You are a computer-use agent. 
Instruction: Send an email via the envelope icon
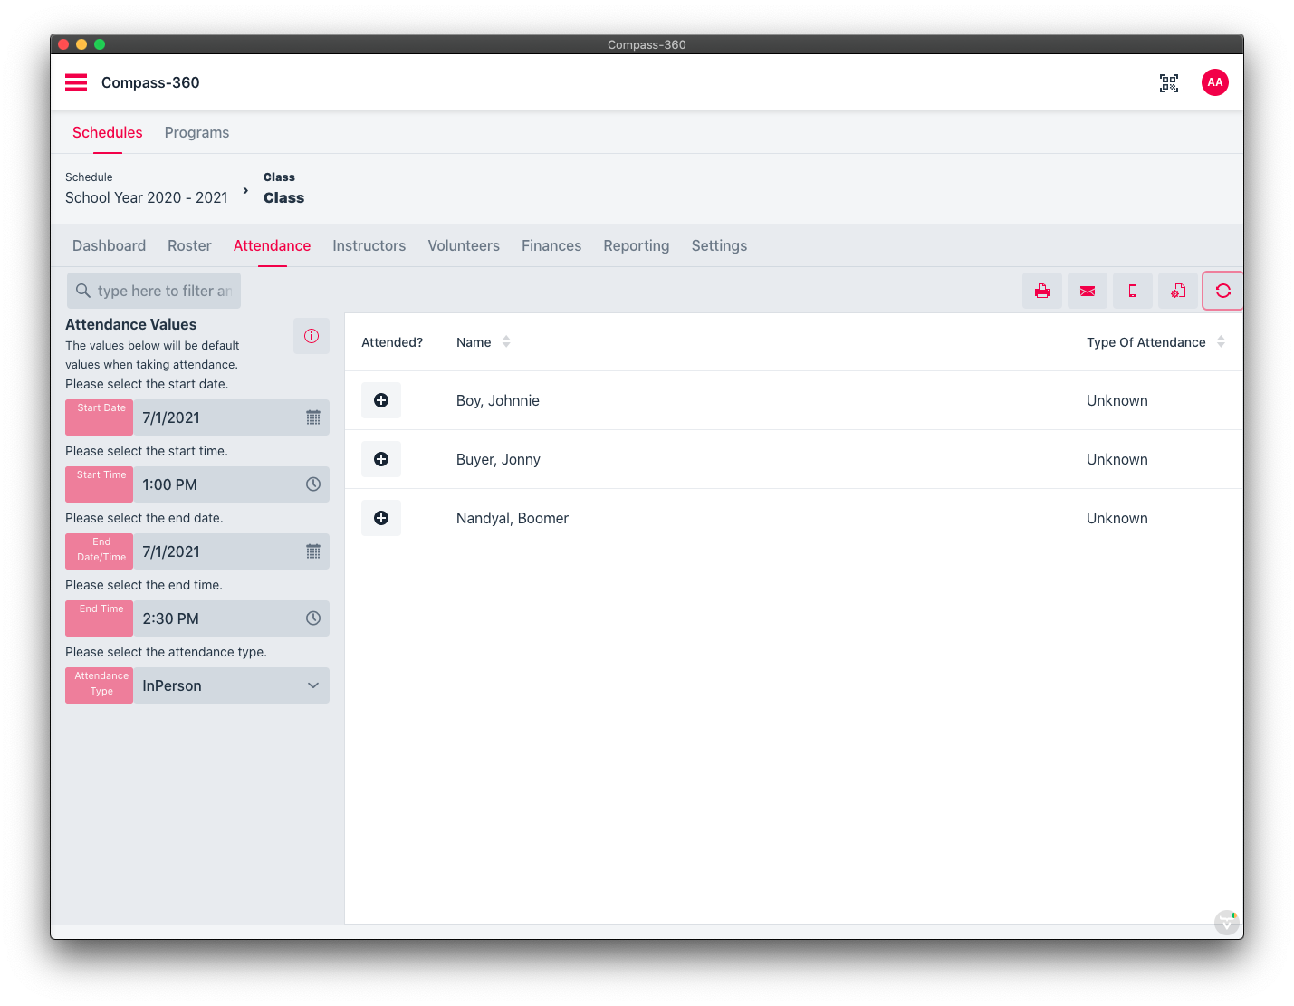1087,291
